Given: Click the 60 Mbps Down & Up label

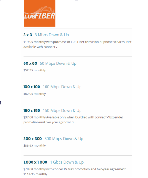Looking at the screenshot, I should [58, 63].
